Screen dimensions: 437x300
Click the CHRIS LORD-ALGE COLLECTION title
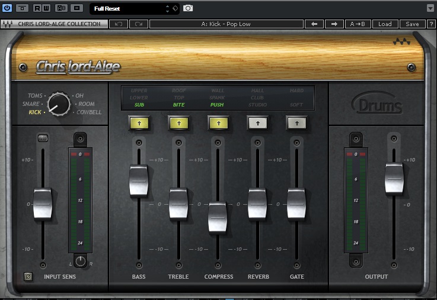click(59, 24)
